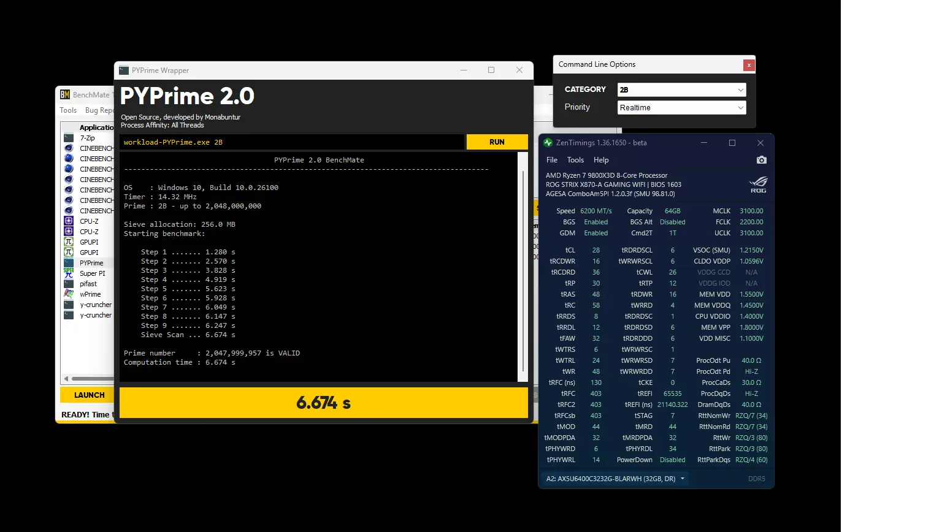
Task: Click the large 6.674 s result in yellow bar
Action: coord(323,403)
